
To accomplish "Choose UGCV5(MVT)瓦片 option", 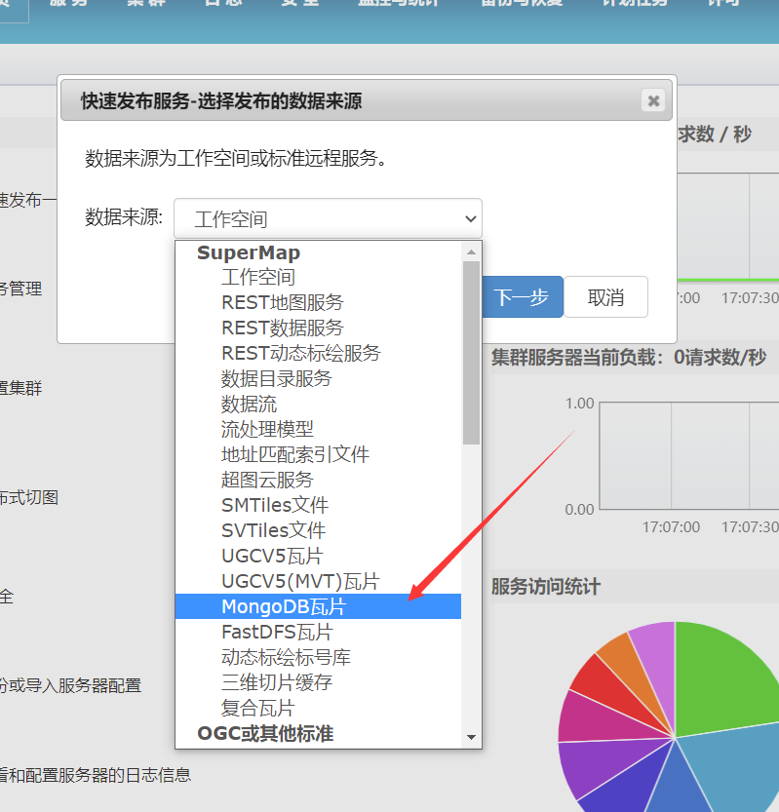I will [318, 582].
